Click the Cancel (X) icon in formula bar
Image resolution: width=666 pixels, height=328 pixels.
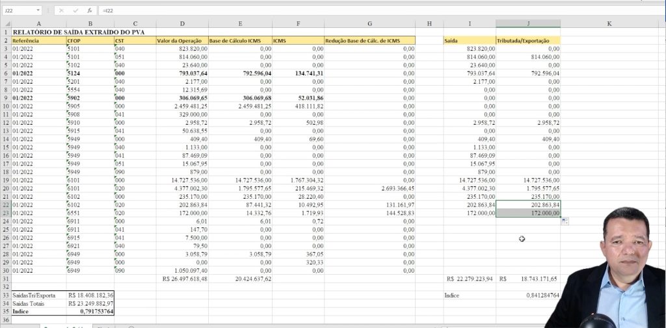pos(60,11)
